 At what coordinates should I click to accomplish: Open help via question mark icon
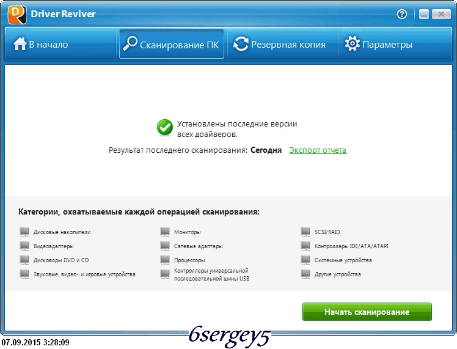point(402,14)
